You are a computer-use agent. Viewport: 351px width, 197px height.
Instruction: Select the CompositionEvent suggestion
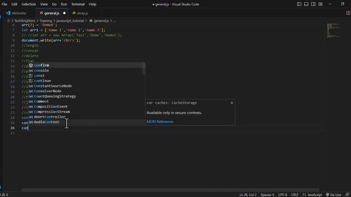click(x=87, y=106)
